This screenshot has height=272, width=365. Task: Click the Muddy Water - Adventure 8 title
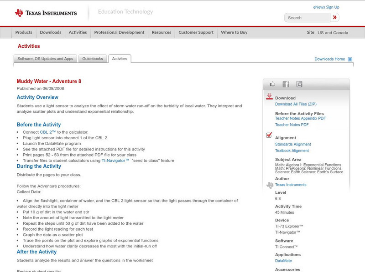[49, 81]
